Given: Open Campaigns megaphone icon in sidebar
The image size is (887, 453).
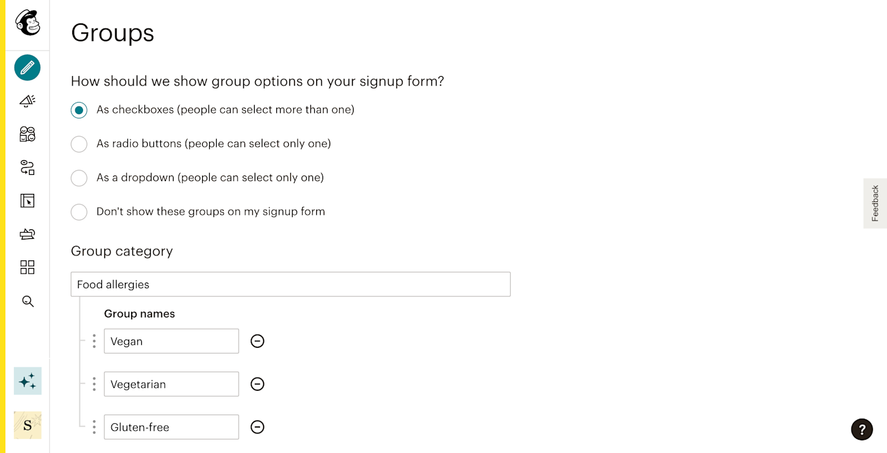Looking at the screenshot, I should [27, 101].
